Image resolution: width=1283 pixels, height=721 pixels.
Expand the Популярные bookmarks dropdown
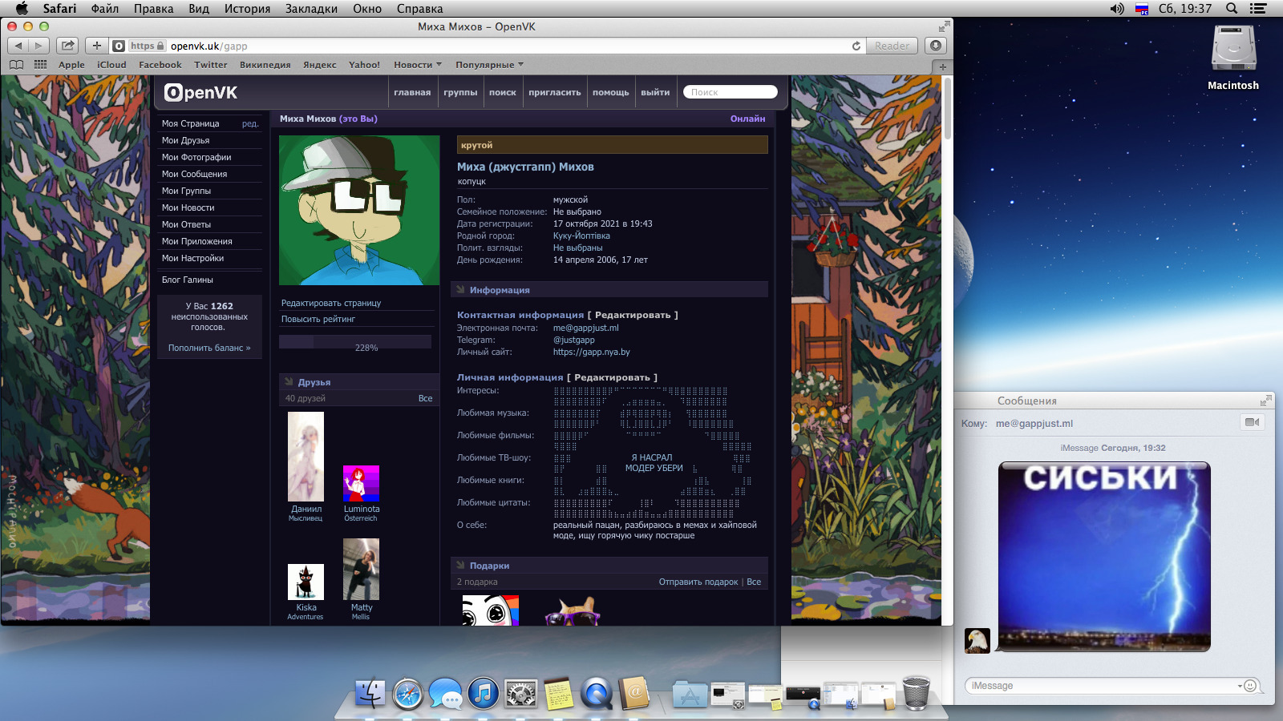(489, 65)
